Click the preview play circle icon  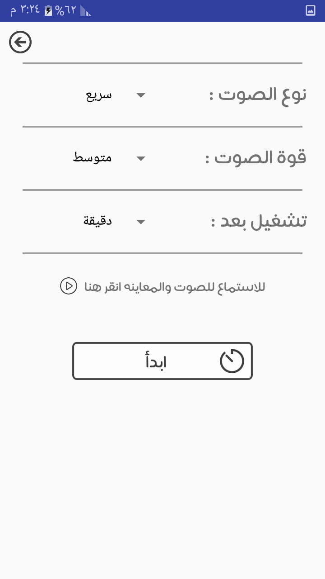[69, 286]
